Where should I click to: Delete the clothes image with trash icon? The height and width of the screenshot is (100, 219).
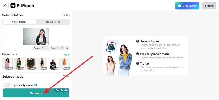67,48
